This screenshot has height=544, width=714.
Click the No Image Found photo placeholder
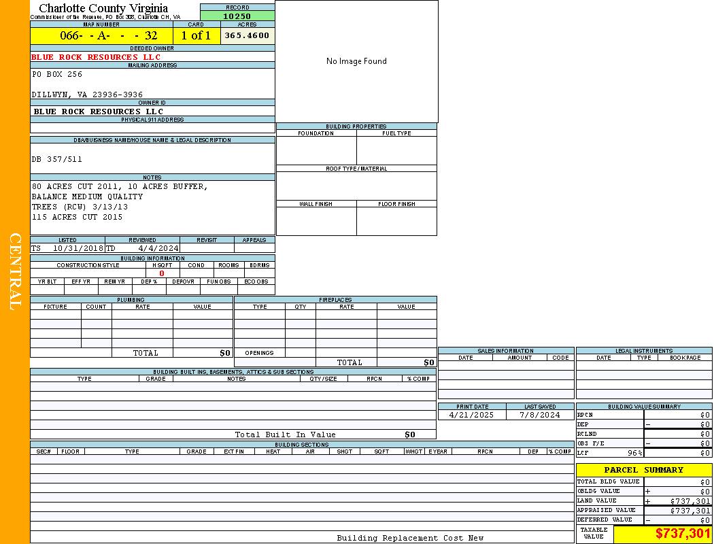(356, 61)
